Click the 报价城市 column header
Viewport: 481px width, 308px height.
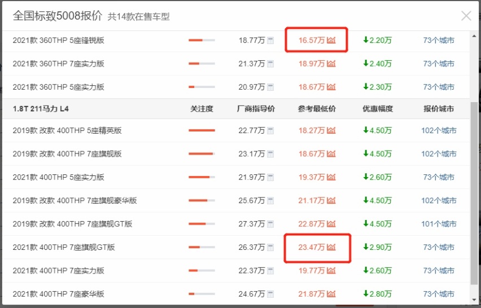439,109
